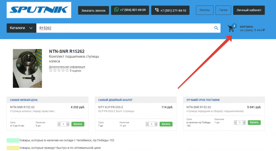Click the NTN-SNR R15262 title
This screenshot has width=276, height=151.
point(67,51)
